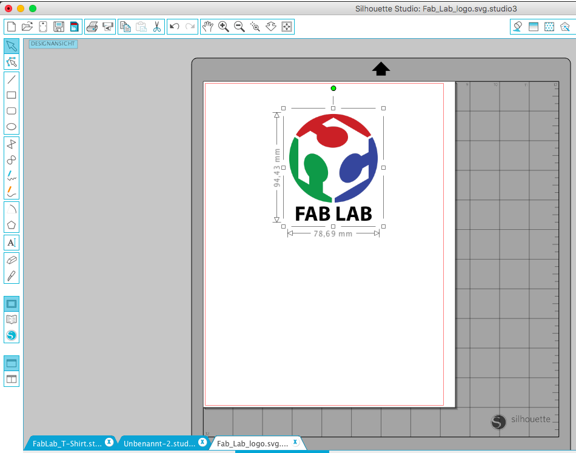Choose the Draw an Arc tool
The image size is (576, 453).
(x=12, y=209)
